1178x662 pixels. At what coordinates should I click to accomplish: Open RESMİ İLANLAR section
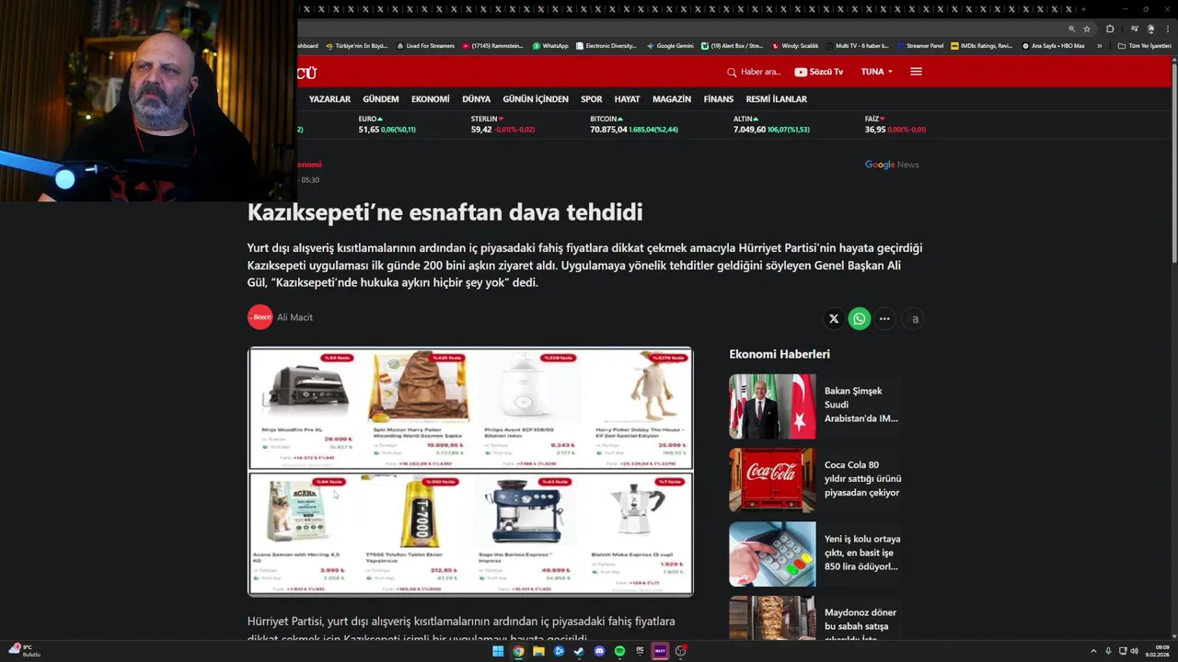click(777, 99)
